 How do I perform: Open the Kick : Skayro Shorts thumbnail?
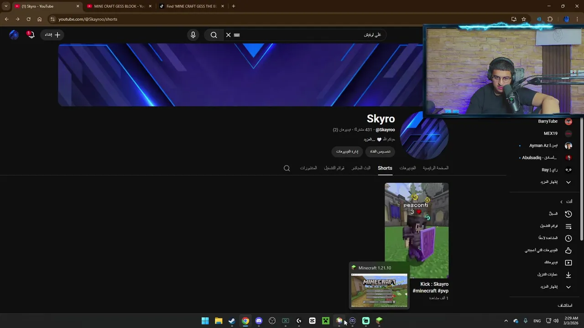(417, 230)
